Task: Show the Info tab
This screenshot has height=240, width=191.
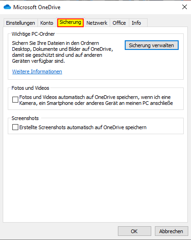Action: (136, 23)
